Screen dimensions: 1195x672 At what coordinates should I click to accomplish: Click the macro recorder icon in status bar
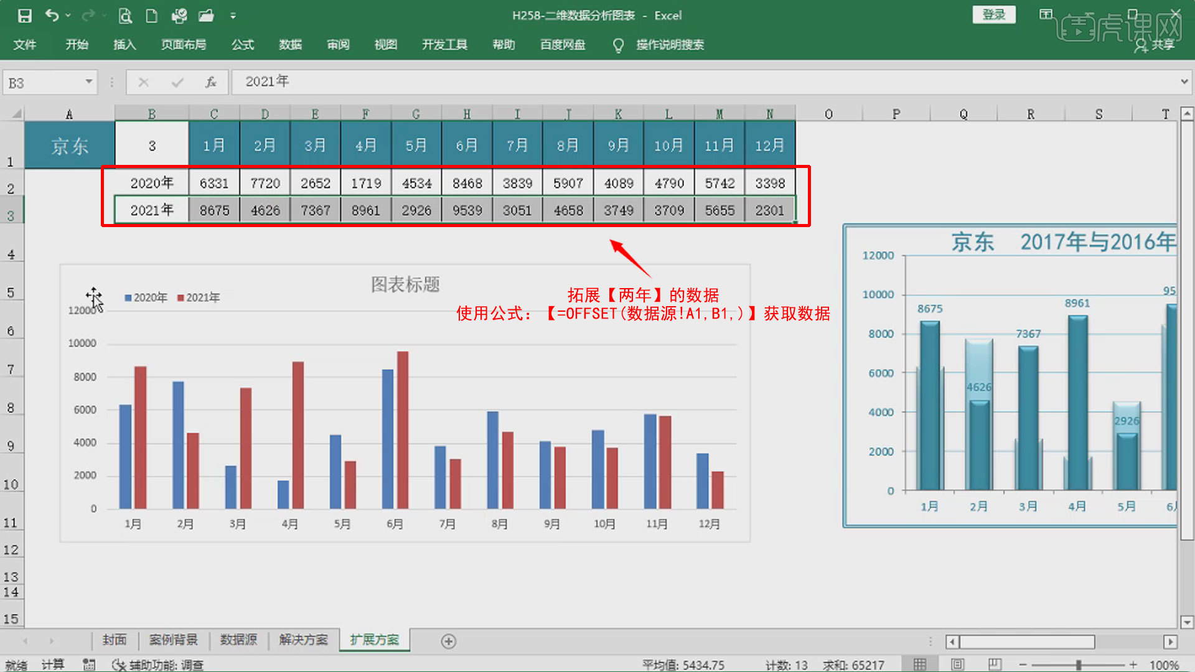tap(88, 665)
